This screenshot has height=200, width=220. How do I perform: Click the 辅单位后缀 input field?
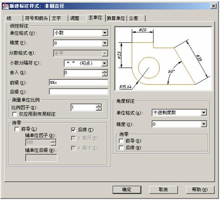click(41, 158)
